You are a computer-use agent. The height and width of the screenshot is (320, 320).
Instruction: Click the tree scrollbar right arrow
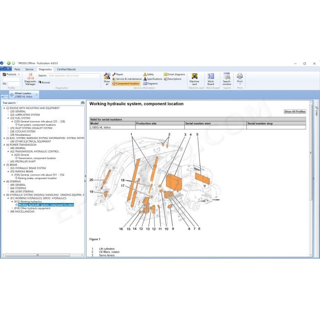(x=82, y=255)
